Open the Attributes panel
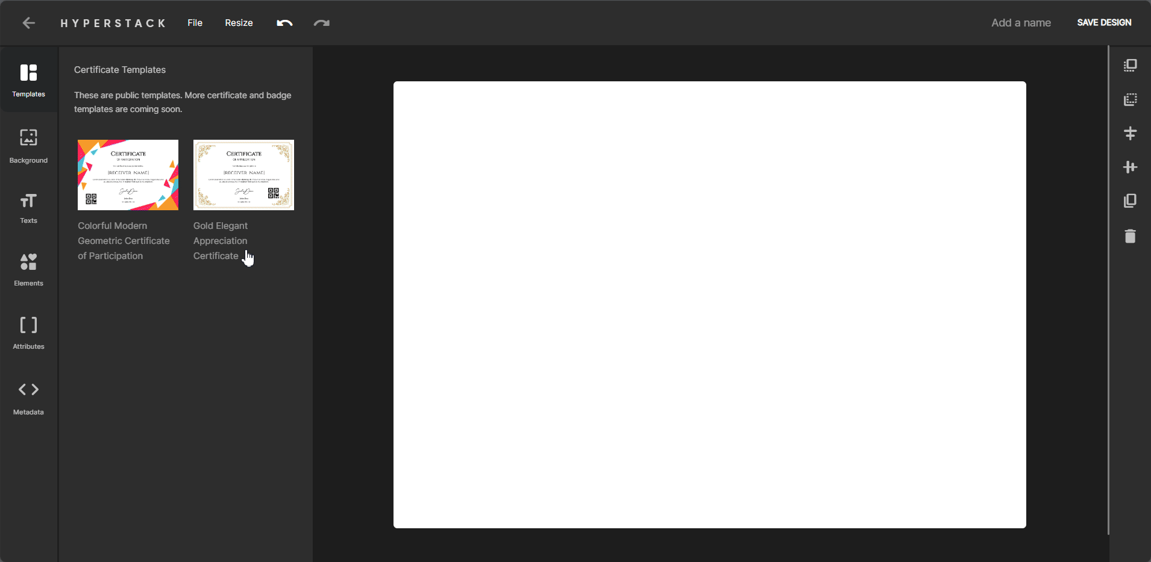This screenshot has width=1151, height=562. [x=28, y=333]
